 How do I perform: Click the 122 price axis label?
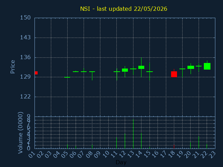[x=25, y=97]
